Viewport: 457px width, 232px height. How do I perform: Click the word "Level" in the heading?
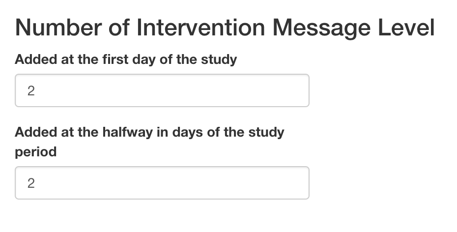click(406, 28)
